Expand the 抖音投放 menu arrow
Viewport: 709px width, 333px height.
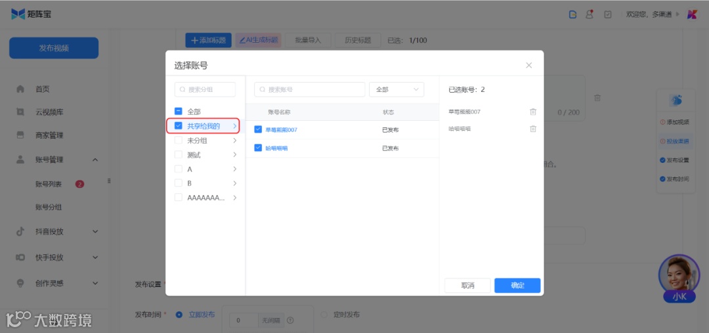[x=95, y=231]
